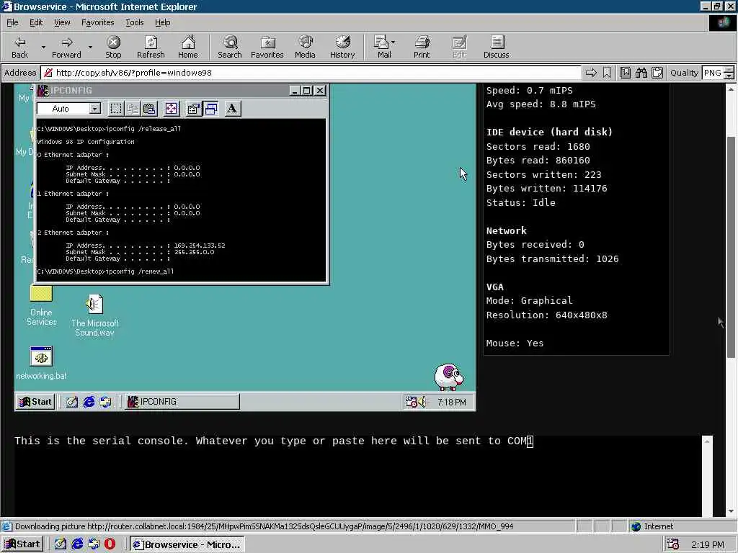Open Discuss toolbar button
Image resolution: width=738 pixels, height=553 pixels.
pyautogui.click(x=496, y=47)
